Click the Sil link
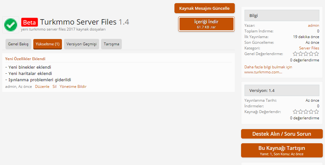Screen dimensions: 325x165 pos(54,87)
